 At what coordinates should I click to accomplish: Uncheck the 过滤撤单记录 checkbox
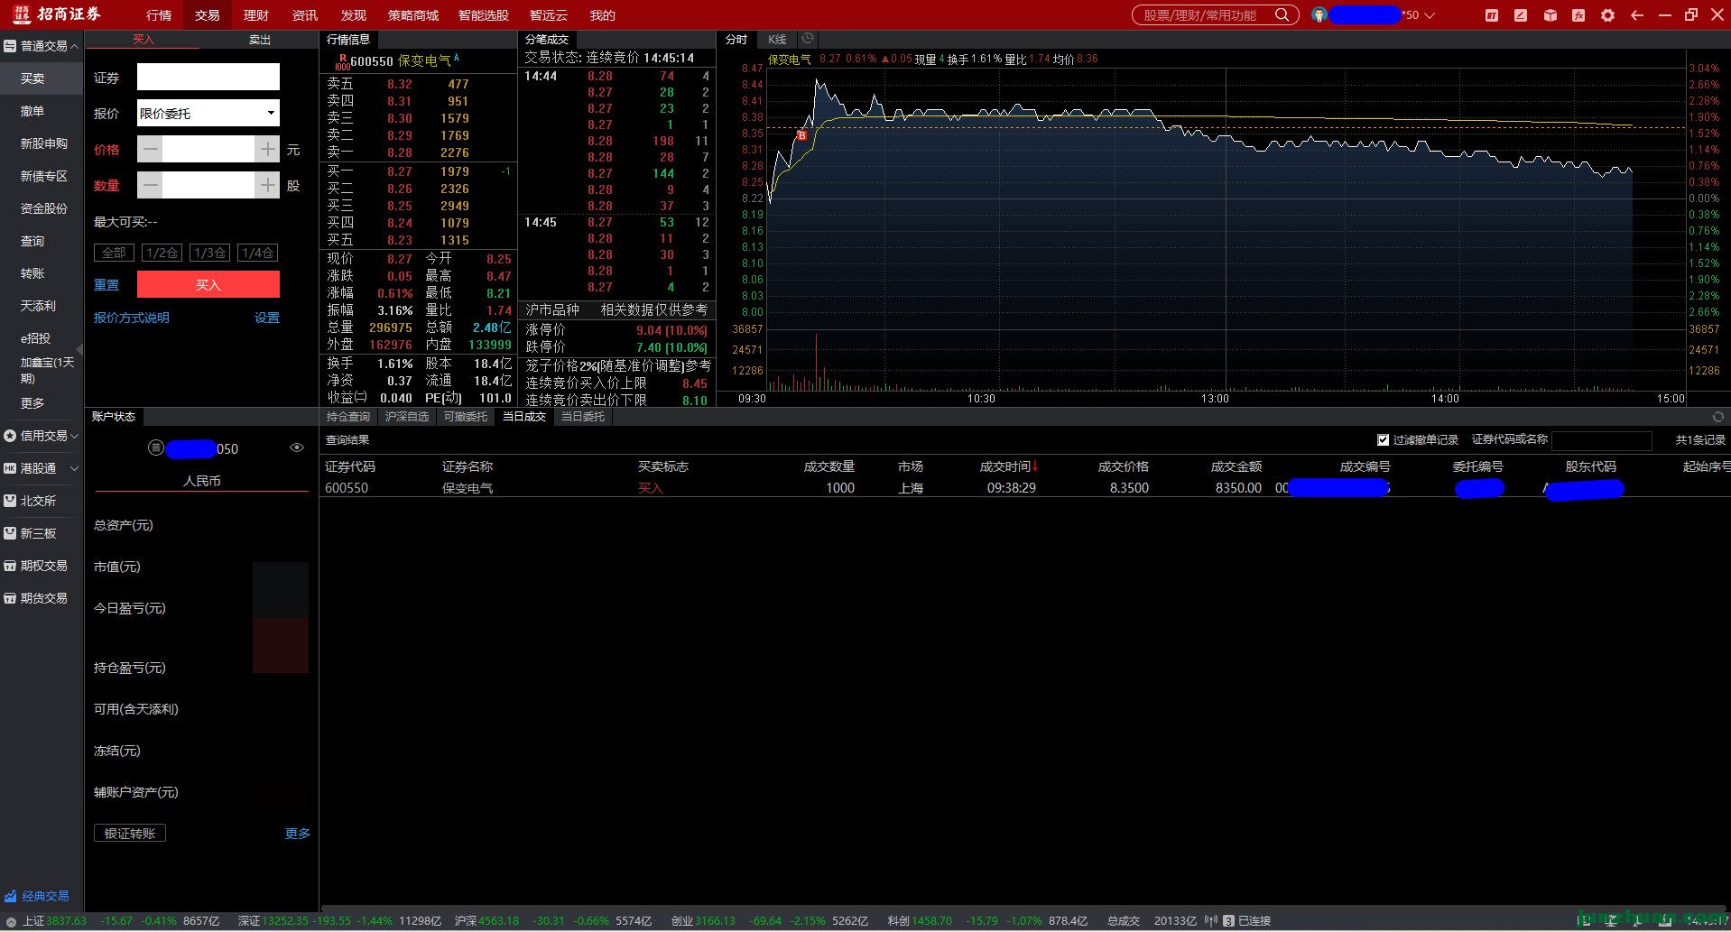[x=1383, y=440]
